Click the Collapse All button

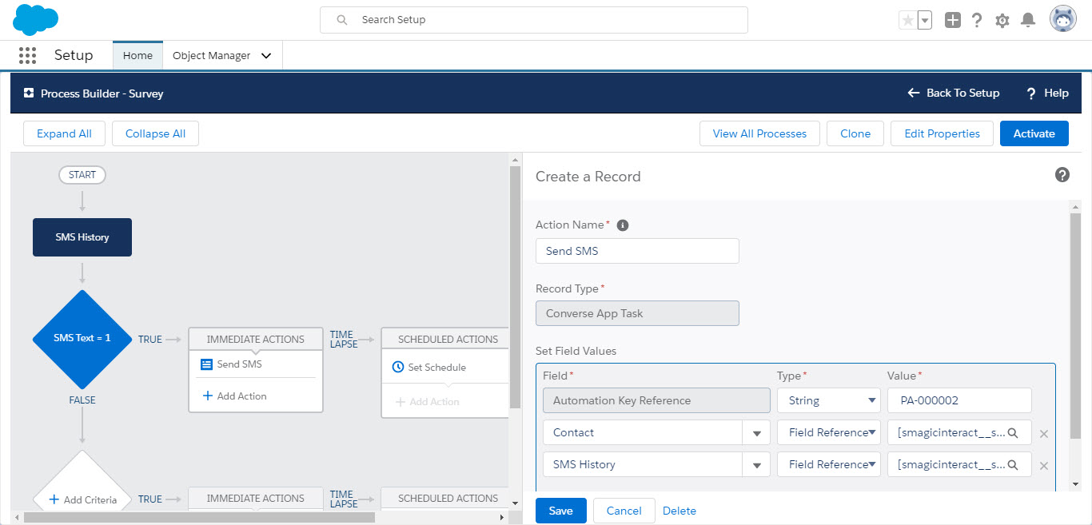155,133
